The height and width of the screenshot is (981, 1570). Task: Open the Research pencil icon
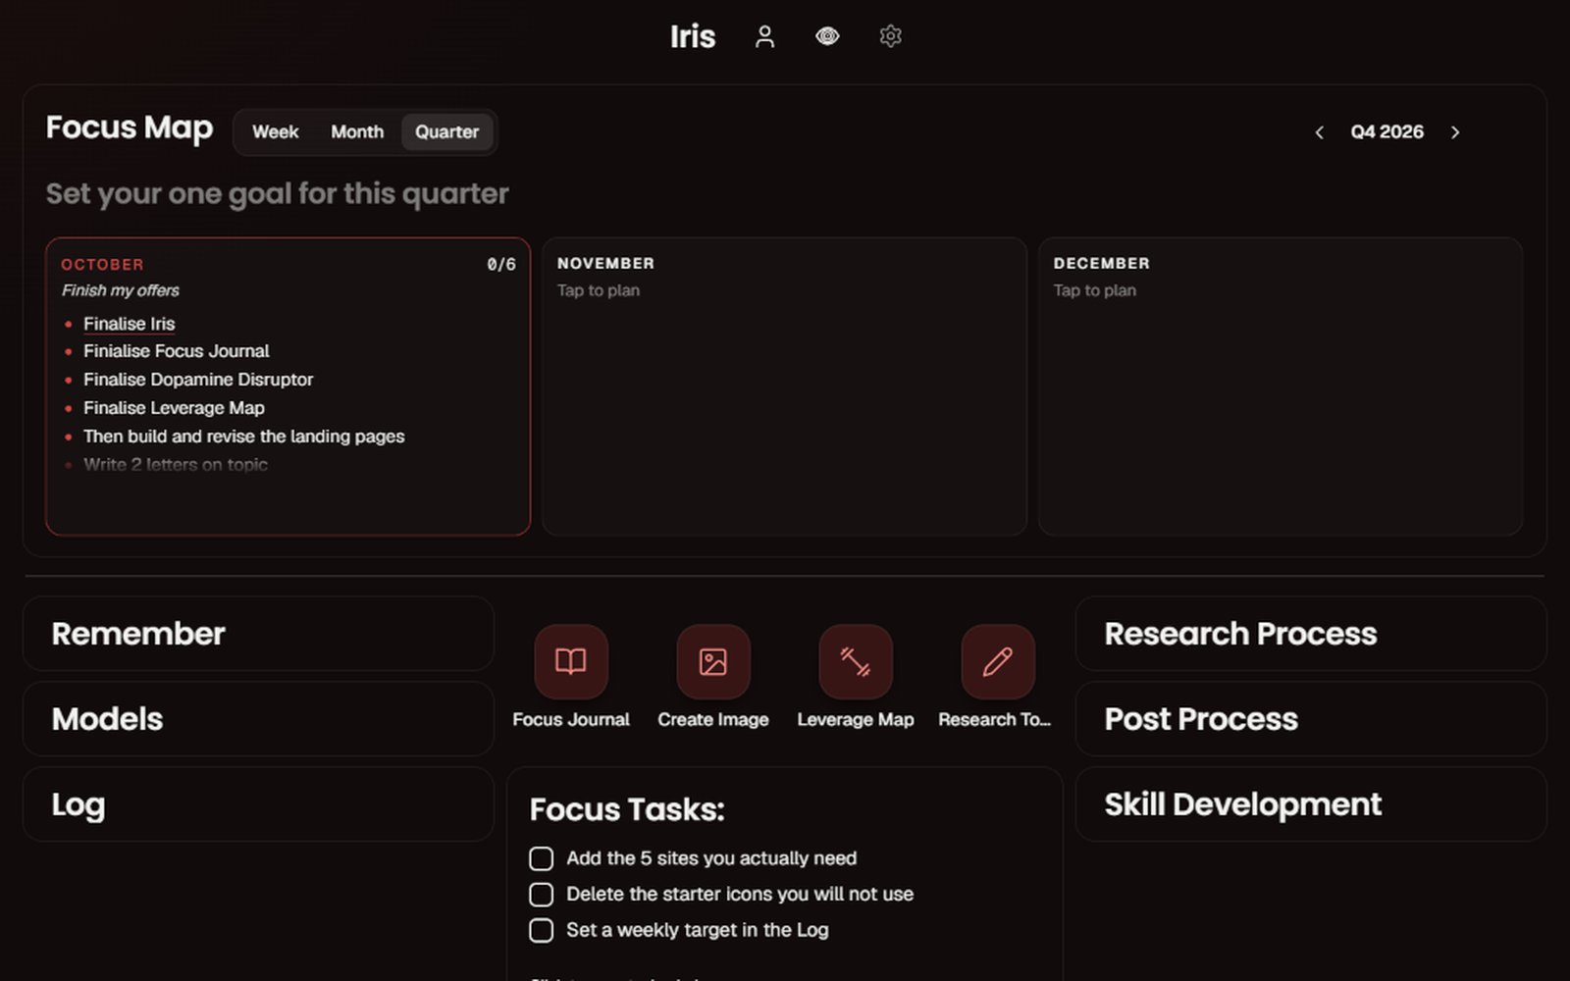pos(998,661)
